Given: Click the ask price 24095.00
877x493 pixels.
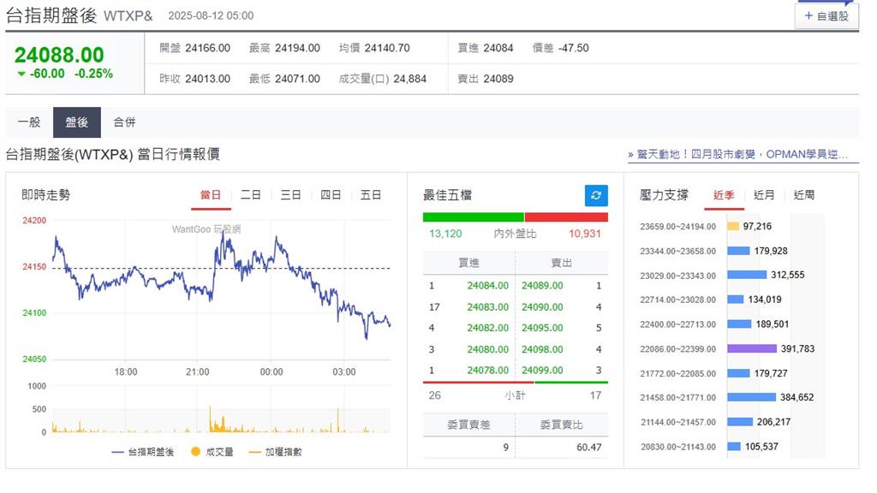Looking at the screenshot, I should 542,328.
